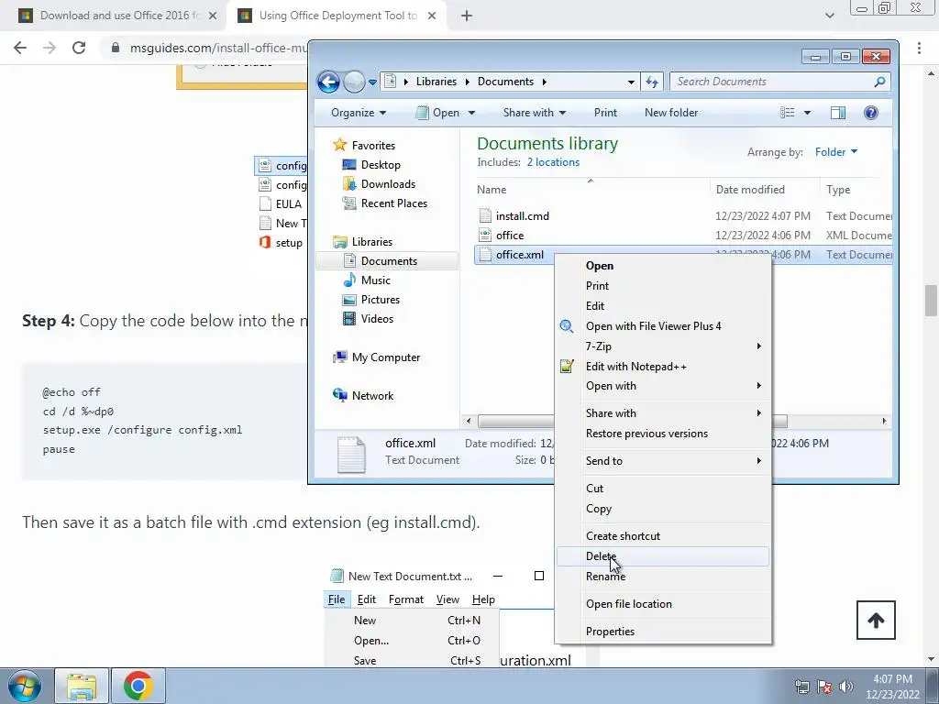Viewport: 939px width, 704px height.
Task: Open the Videos library
Action: point(377,318)
